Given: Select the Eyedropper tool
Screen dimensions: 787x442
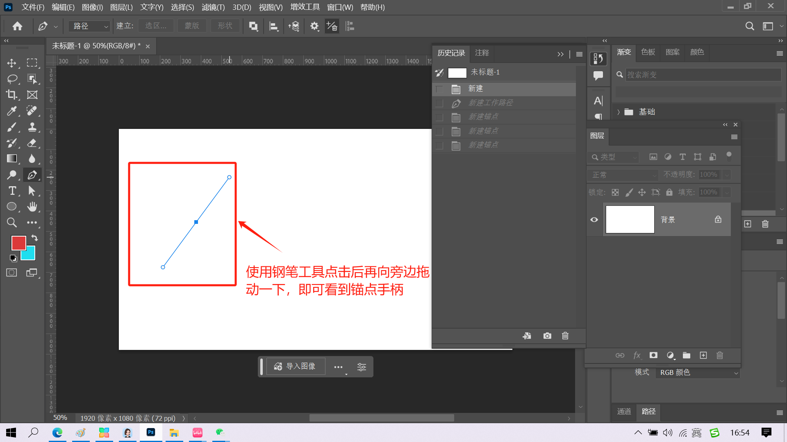Looking at the screenshot, I should 11,110.
